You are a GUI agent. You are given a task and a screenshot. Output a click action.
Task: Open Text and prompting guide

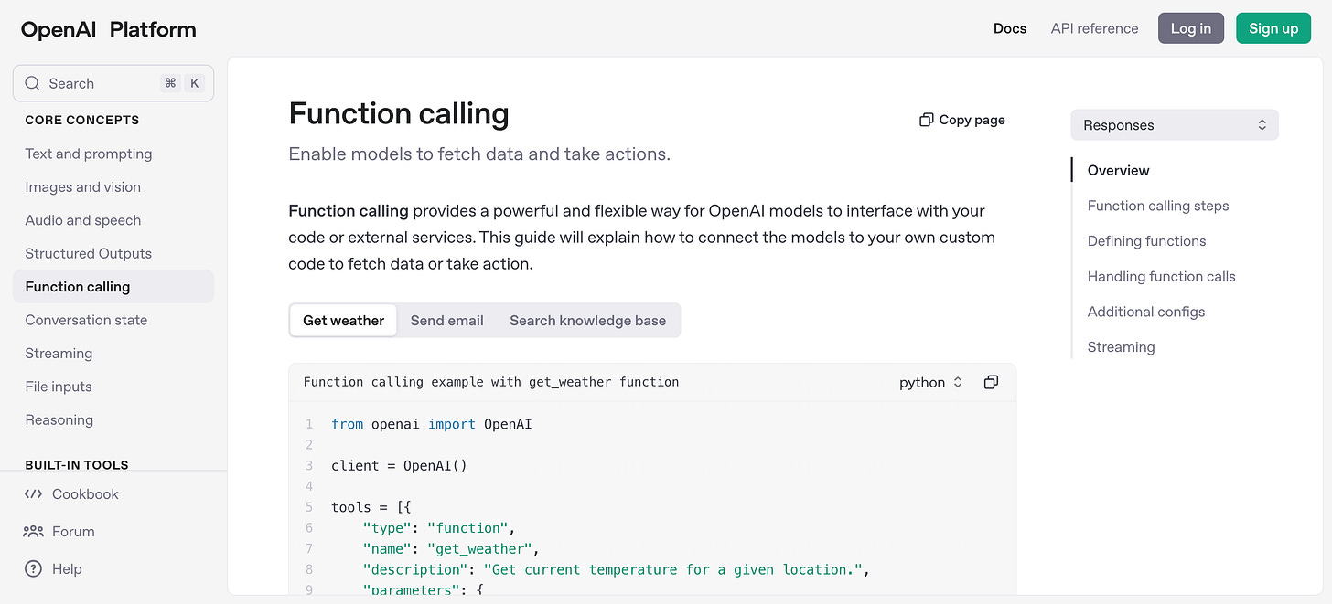coord(89,154)
